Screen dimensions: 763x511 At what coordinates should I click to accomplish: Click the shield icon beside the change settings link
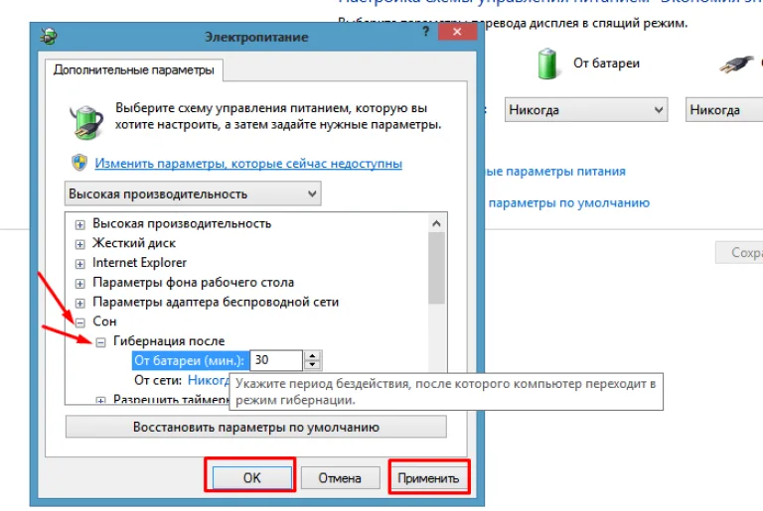point(79,163)
